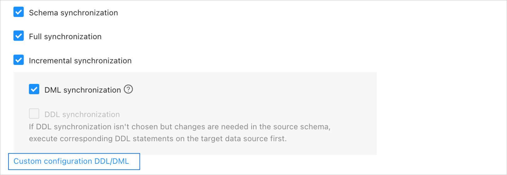507x175 pixels.
Task: Click the Schema synchronization label text
Action: (74, 13)
